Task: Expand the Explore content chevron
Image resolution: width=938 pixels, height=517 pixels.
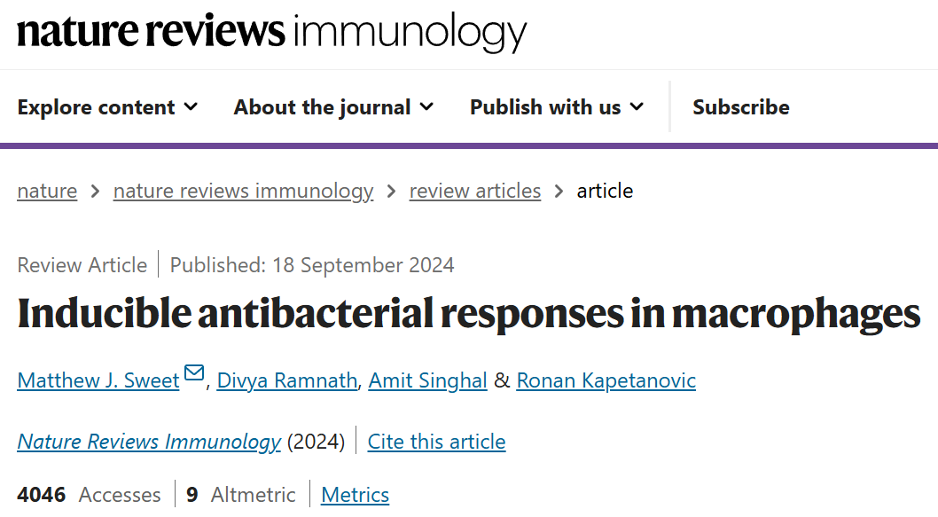Action: point(191,107)
